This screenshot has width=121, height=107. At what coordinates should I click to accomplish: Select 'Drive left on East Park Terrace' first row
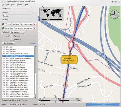point(18,83)
